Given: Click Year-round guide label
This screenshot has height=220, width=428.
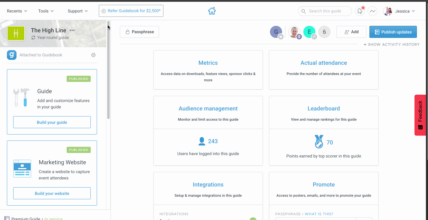Looking at the screenshot, I should [x=53, y=38].
